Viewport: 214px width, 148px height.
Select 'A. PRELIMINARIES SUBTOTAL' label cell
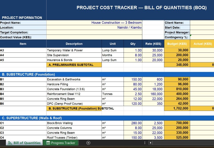coord(74,65)
